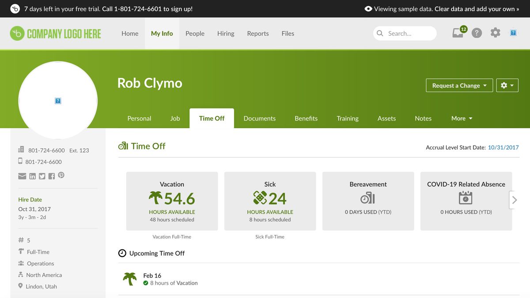Click the Facebook icon in the sidebar
The width and height of the screenshot is (530, 298).
pyautogui.click(x=52, y=176)
